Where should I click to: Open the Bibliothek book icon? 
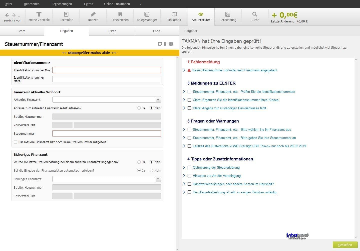(x=174, y=17)
